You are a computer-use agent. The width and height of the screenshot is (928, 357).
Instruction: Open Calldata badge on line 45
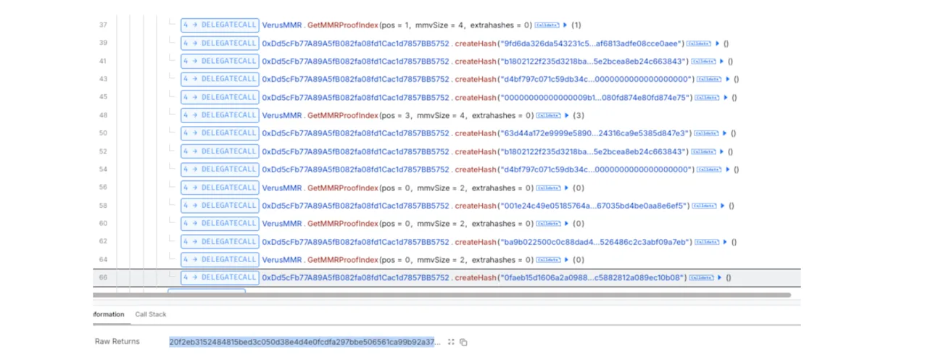(x=707, y=97)
